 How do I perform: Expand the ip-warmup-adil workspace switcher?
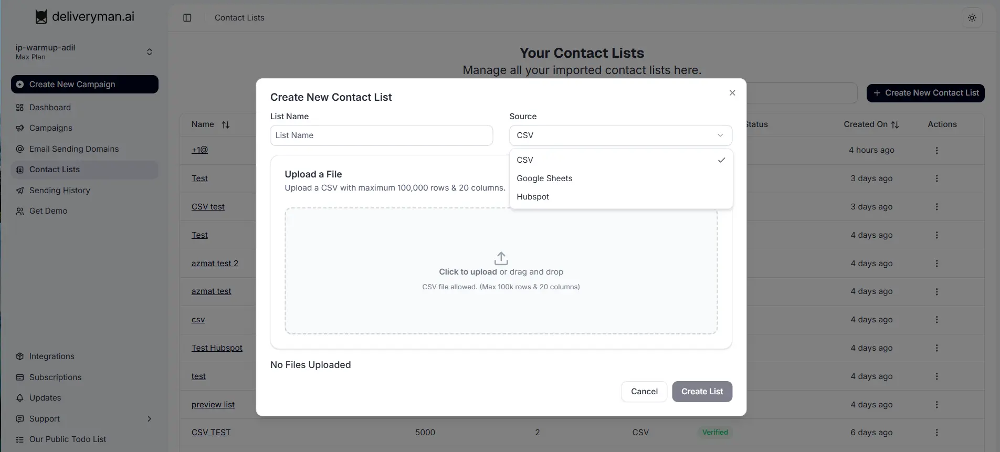tap(149, 52)
